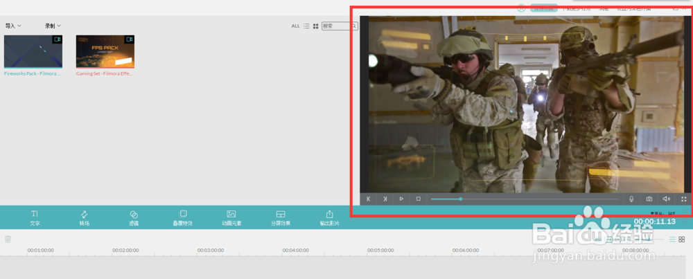693x279 pixels.
Task: Record a voiceover with microphone icon
Action: coord(631,199)
